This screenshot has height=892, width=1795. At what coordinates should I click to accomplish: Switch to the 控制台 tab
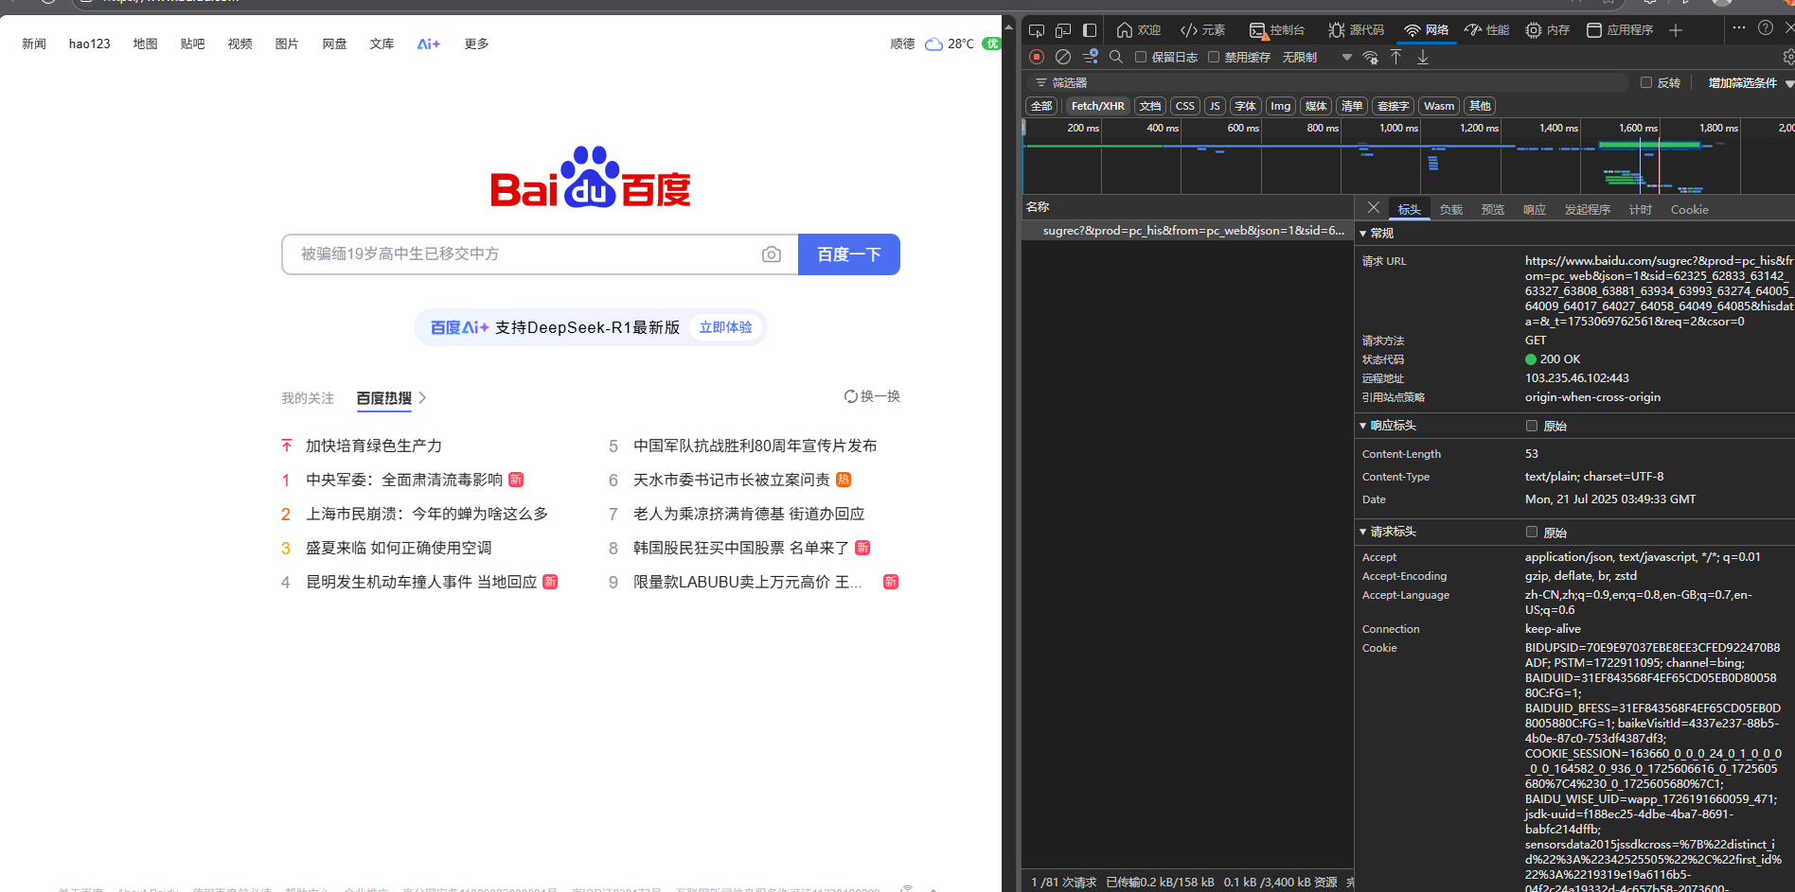click(1276, 30)
